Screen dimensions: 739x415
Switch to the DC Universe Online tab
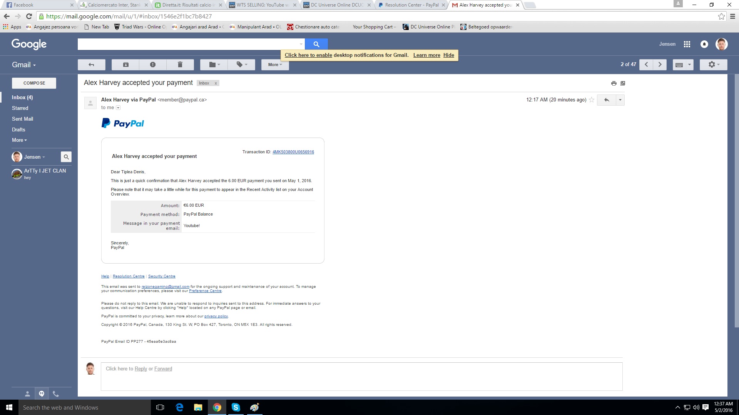[338, 5]
